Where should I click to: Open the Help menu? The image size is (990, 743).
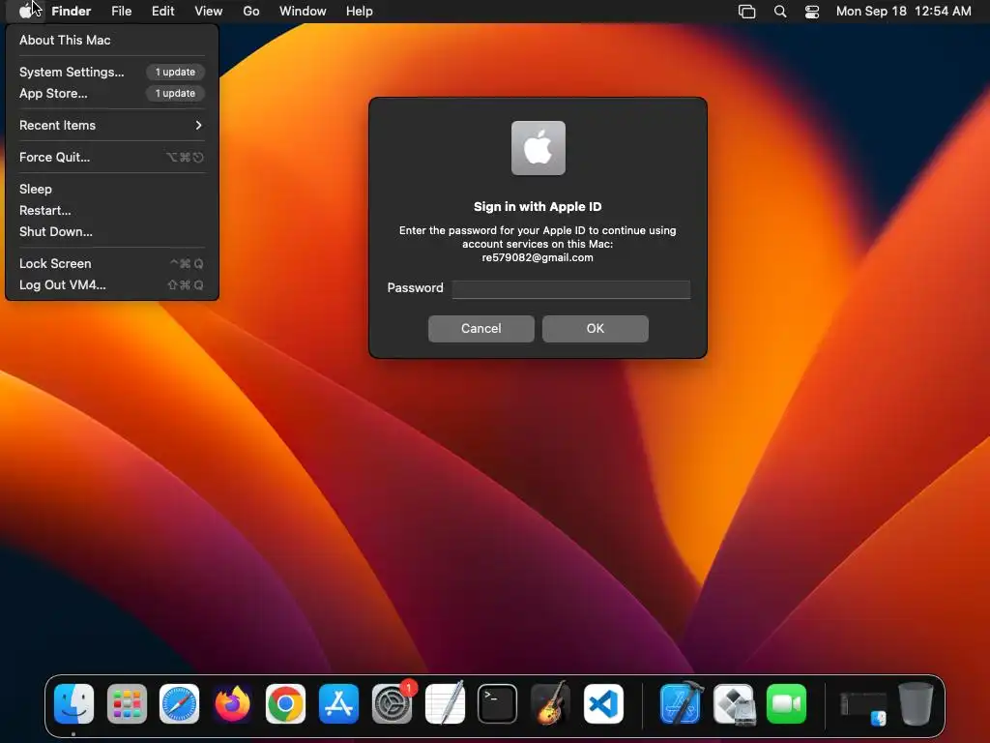[x=360, y=12]
